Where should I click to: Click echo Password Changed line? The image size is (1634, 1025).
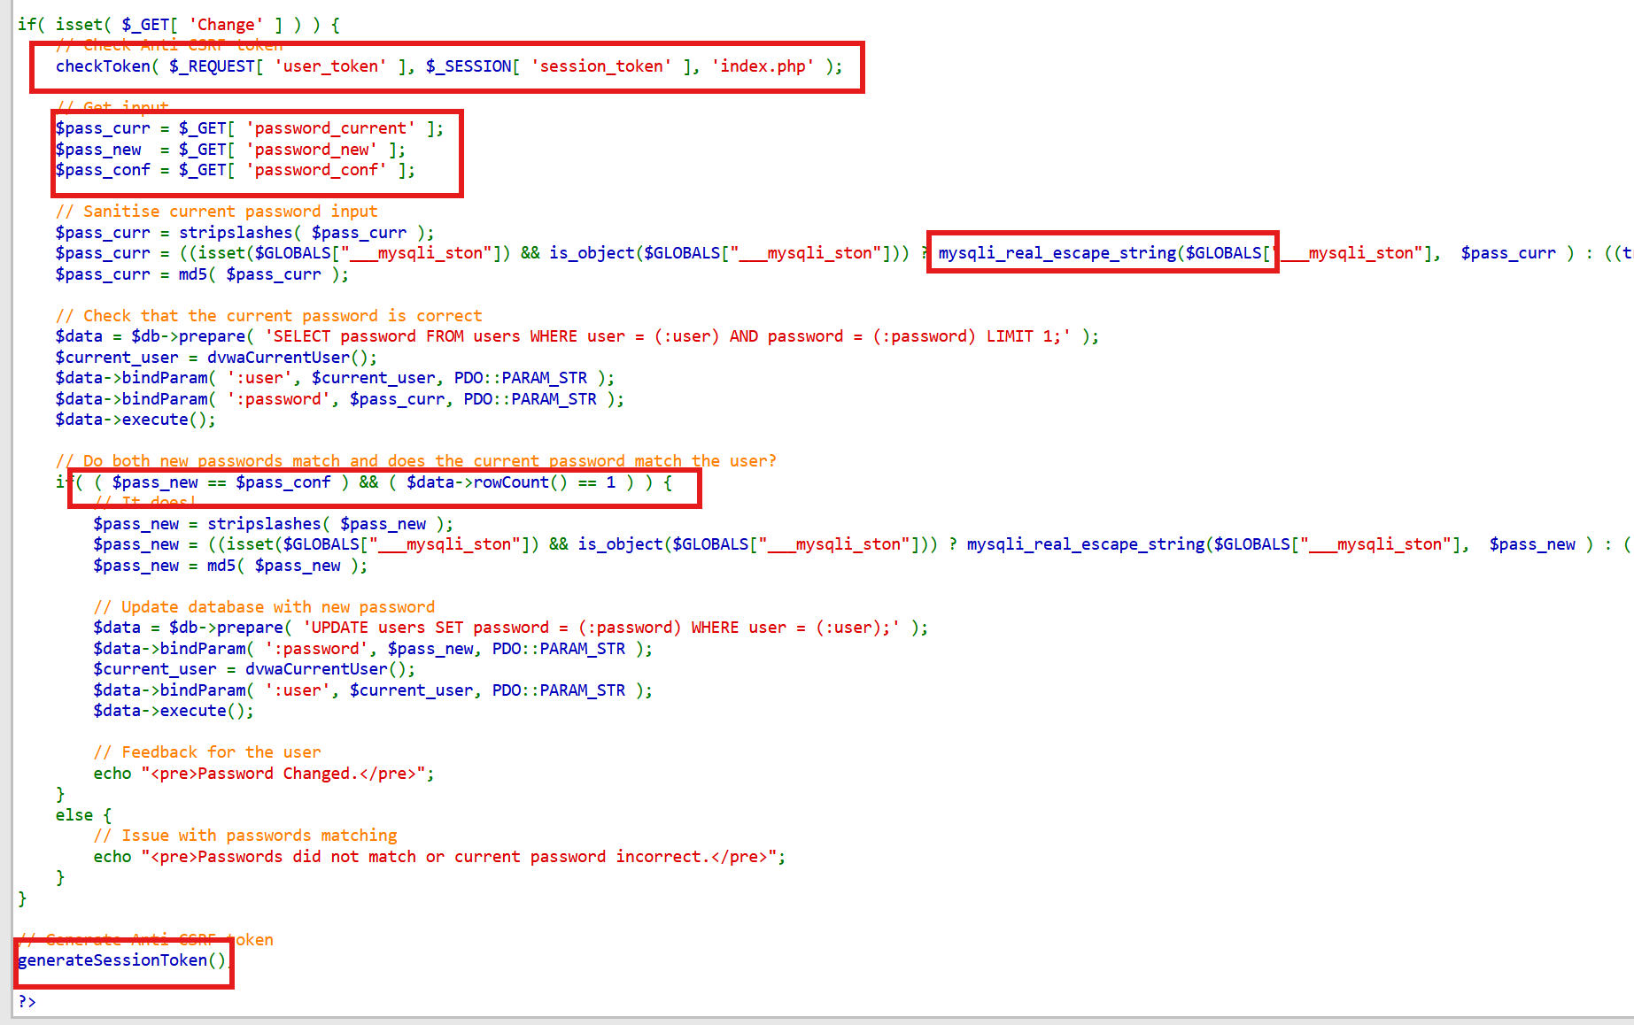[x=264, y=774]
